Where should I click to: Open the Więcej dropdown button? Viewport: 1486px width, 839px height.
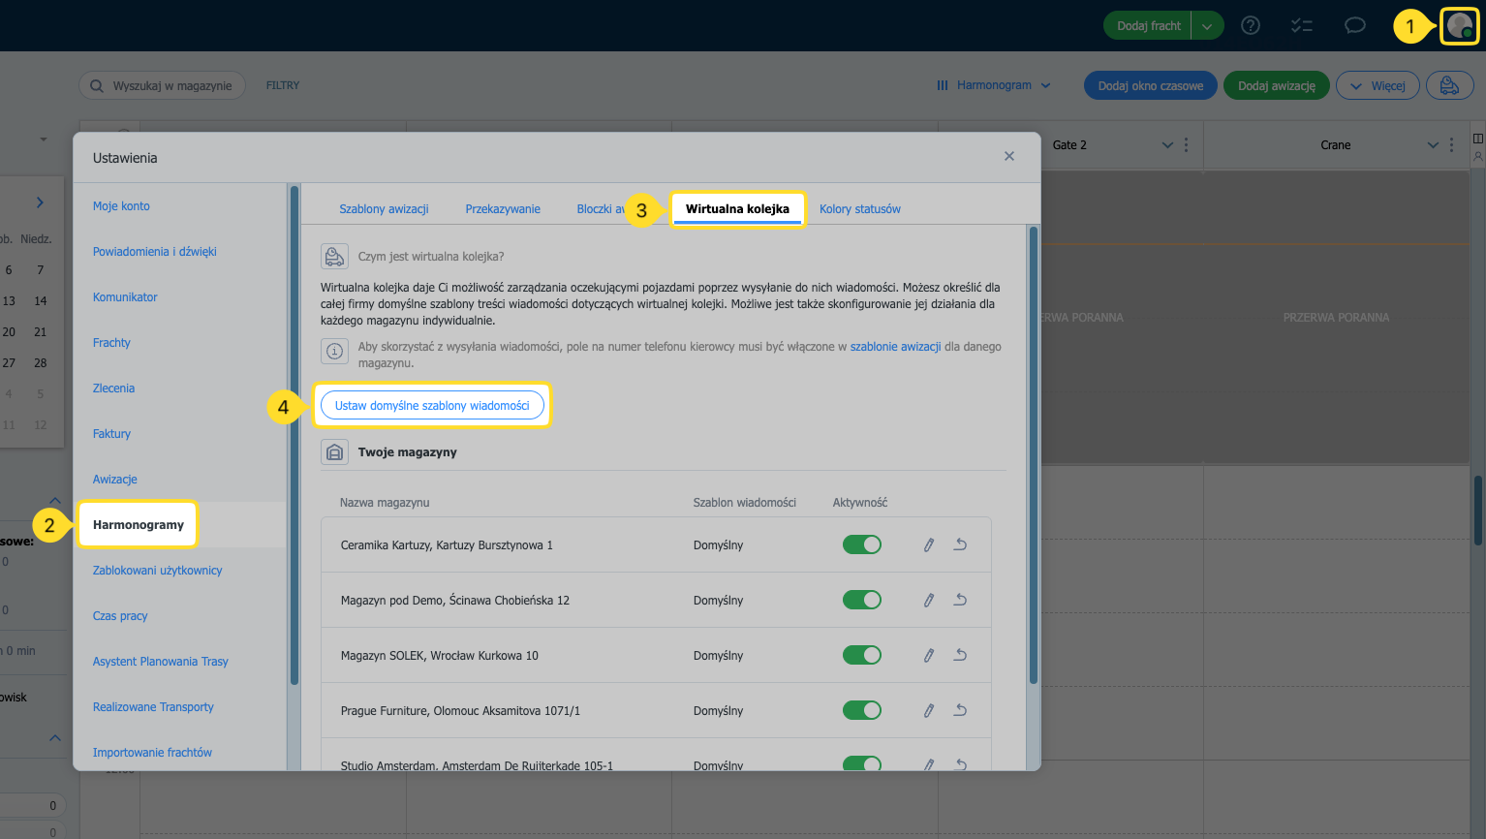[1378, 85]
